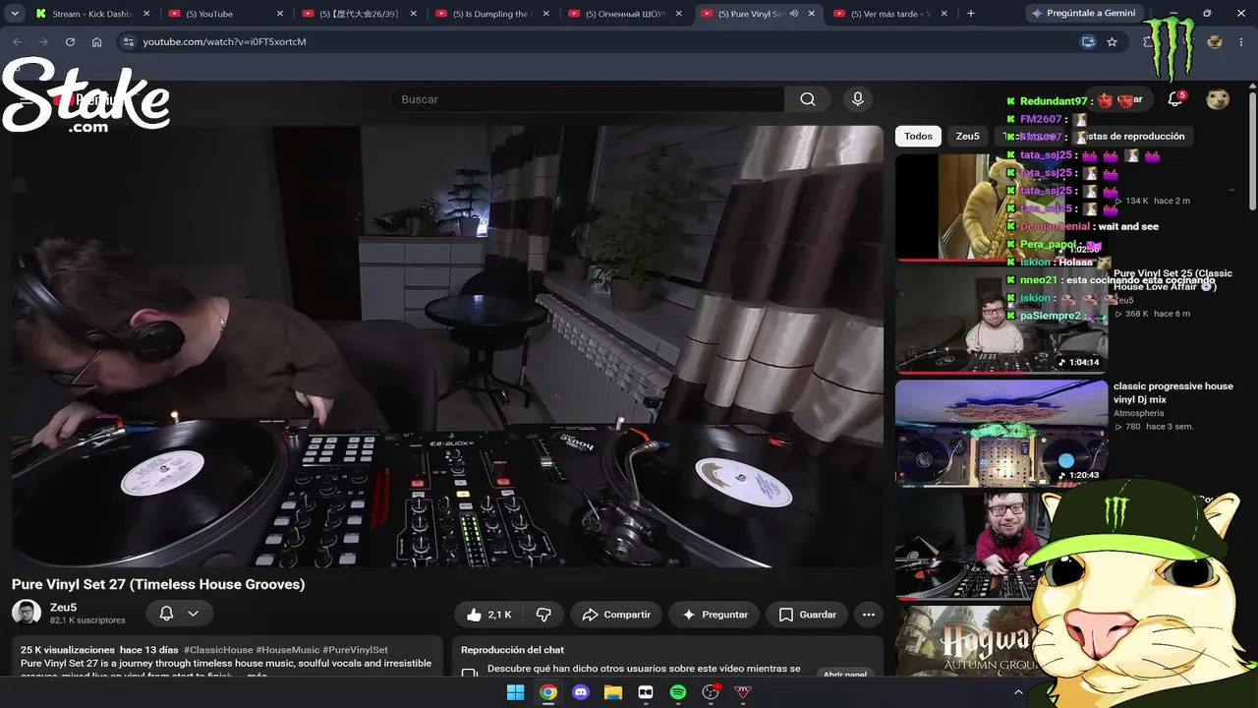Image resolution: width=1258 pixels, height=708 pixels.
Task: Open File Explorer from the taskbar
Action: [x=613, y=692]
